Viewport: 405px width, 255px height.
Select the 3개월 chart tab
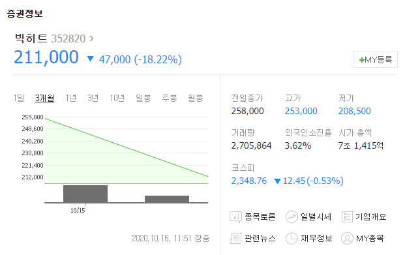45,98
